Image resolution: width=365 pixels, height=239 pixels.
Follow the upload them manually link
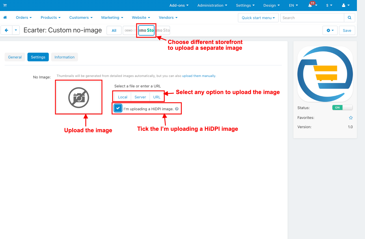point(199,76)
